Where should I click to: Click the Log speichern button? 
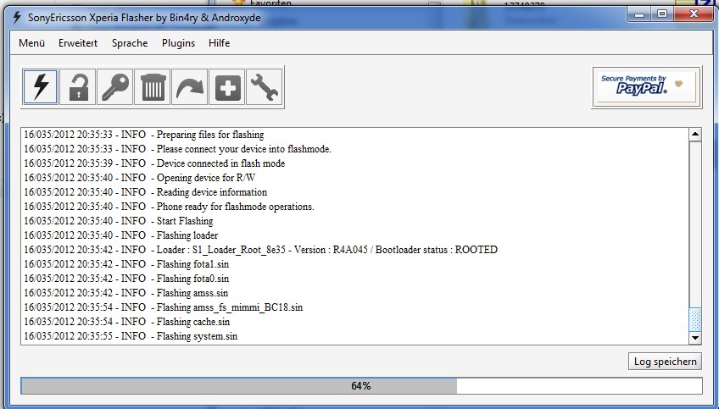pos(666,362)
